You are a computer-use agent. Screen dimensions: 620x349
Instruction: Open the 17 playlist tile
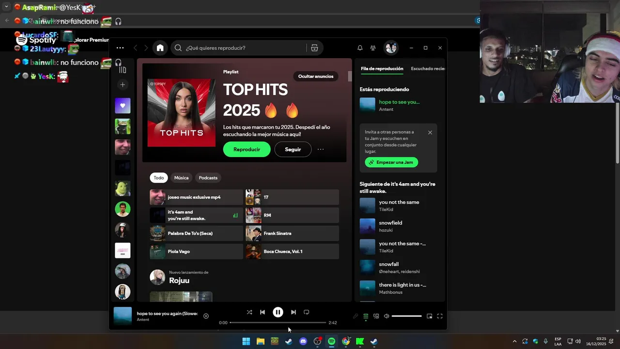tap(292, 197)
